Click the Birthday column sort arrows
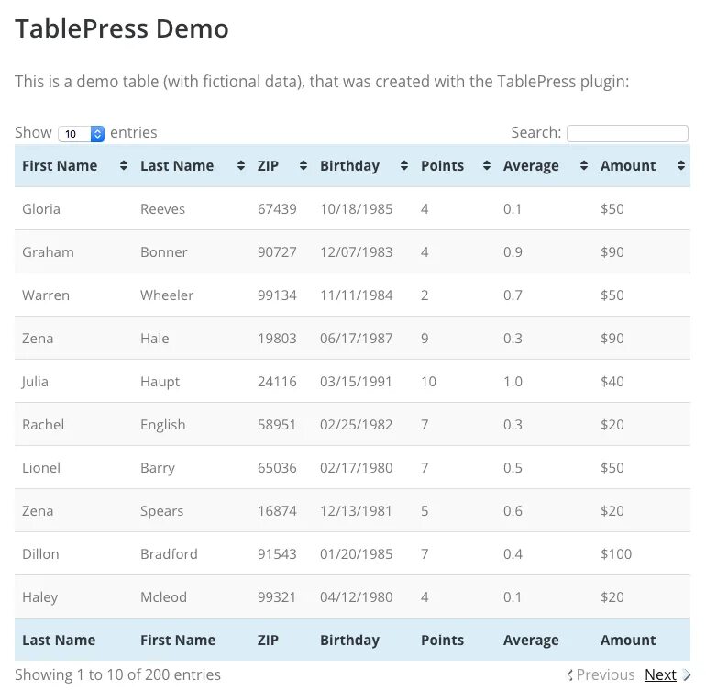The height and width of the screenshot is (691, 706). click(403, 165)
